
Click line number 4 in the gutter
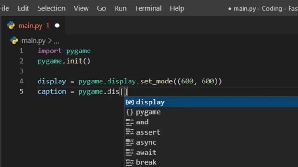[21, 82]
